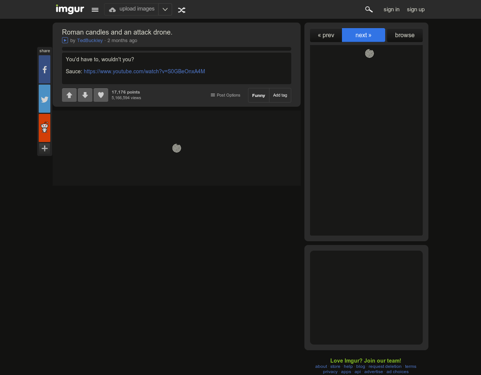Open the apps footer link
This screenshot has width=481, height=375.
346,372
